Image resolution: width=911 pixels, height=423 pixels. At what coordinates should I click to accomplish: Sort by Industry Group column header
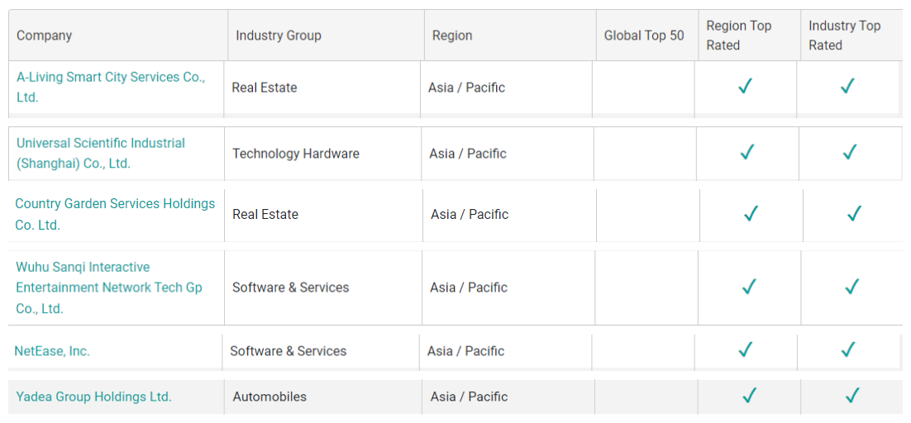point(278,36)
